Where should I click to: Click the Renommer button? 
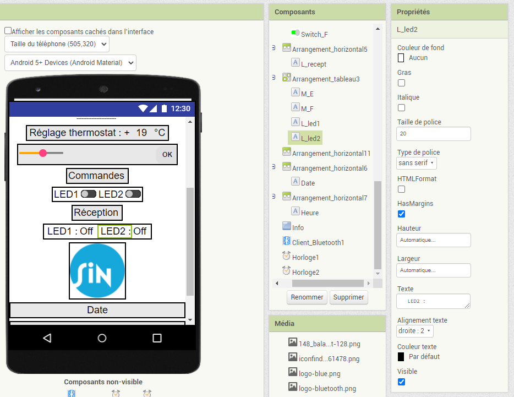[x=307, y=297]
